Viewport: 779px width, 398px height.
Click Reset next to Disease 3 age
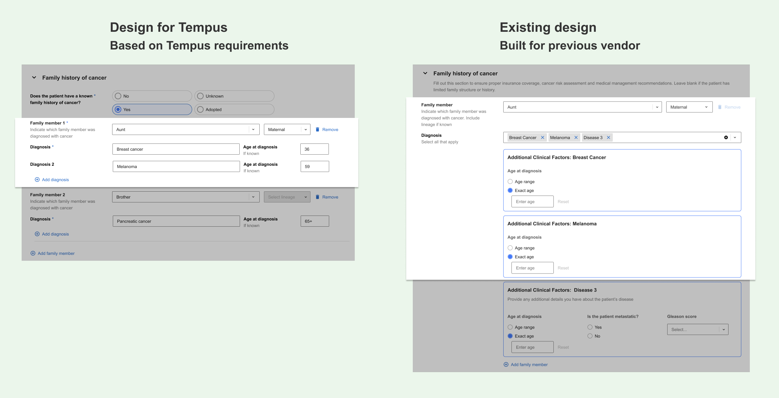563,347
